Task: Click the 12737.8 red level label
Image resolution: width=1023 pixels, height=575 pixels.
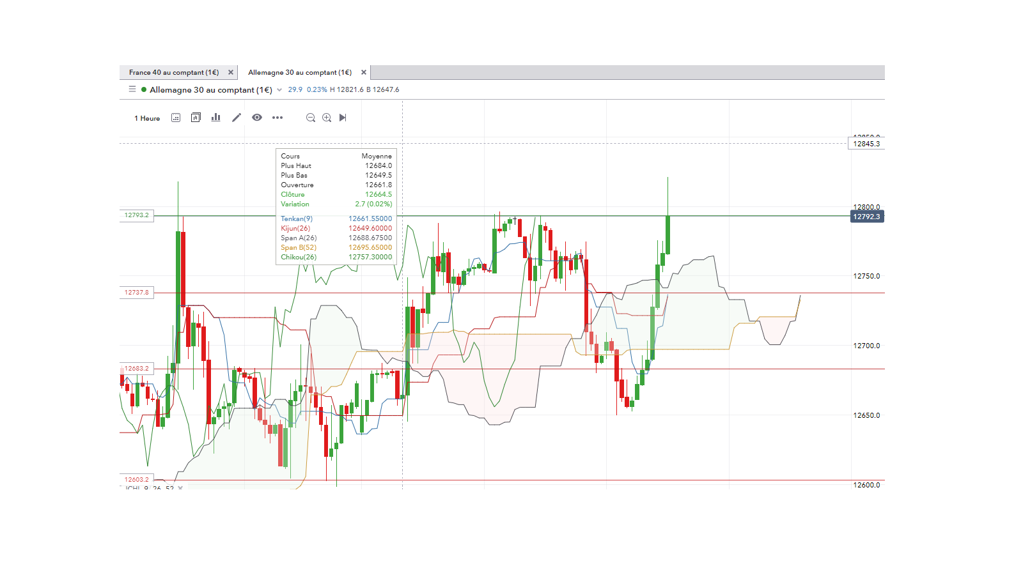Action: click(x=136, y=293)
